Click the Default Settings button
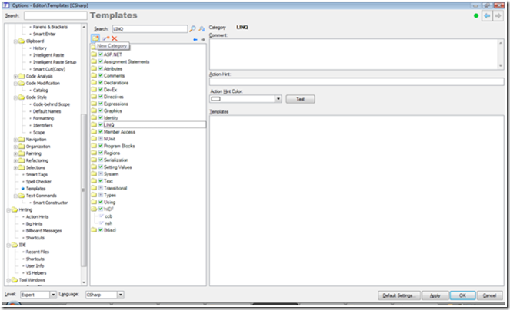 pos(398,295)
